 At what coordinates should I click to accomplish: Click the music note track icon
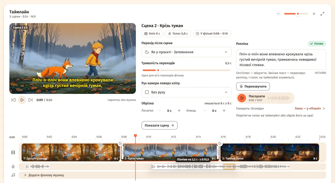tap(13, 175)
